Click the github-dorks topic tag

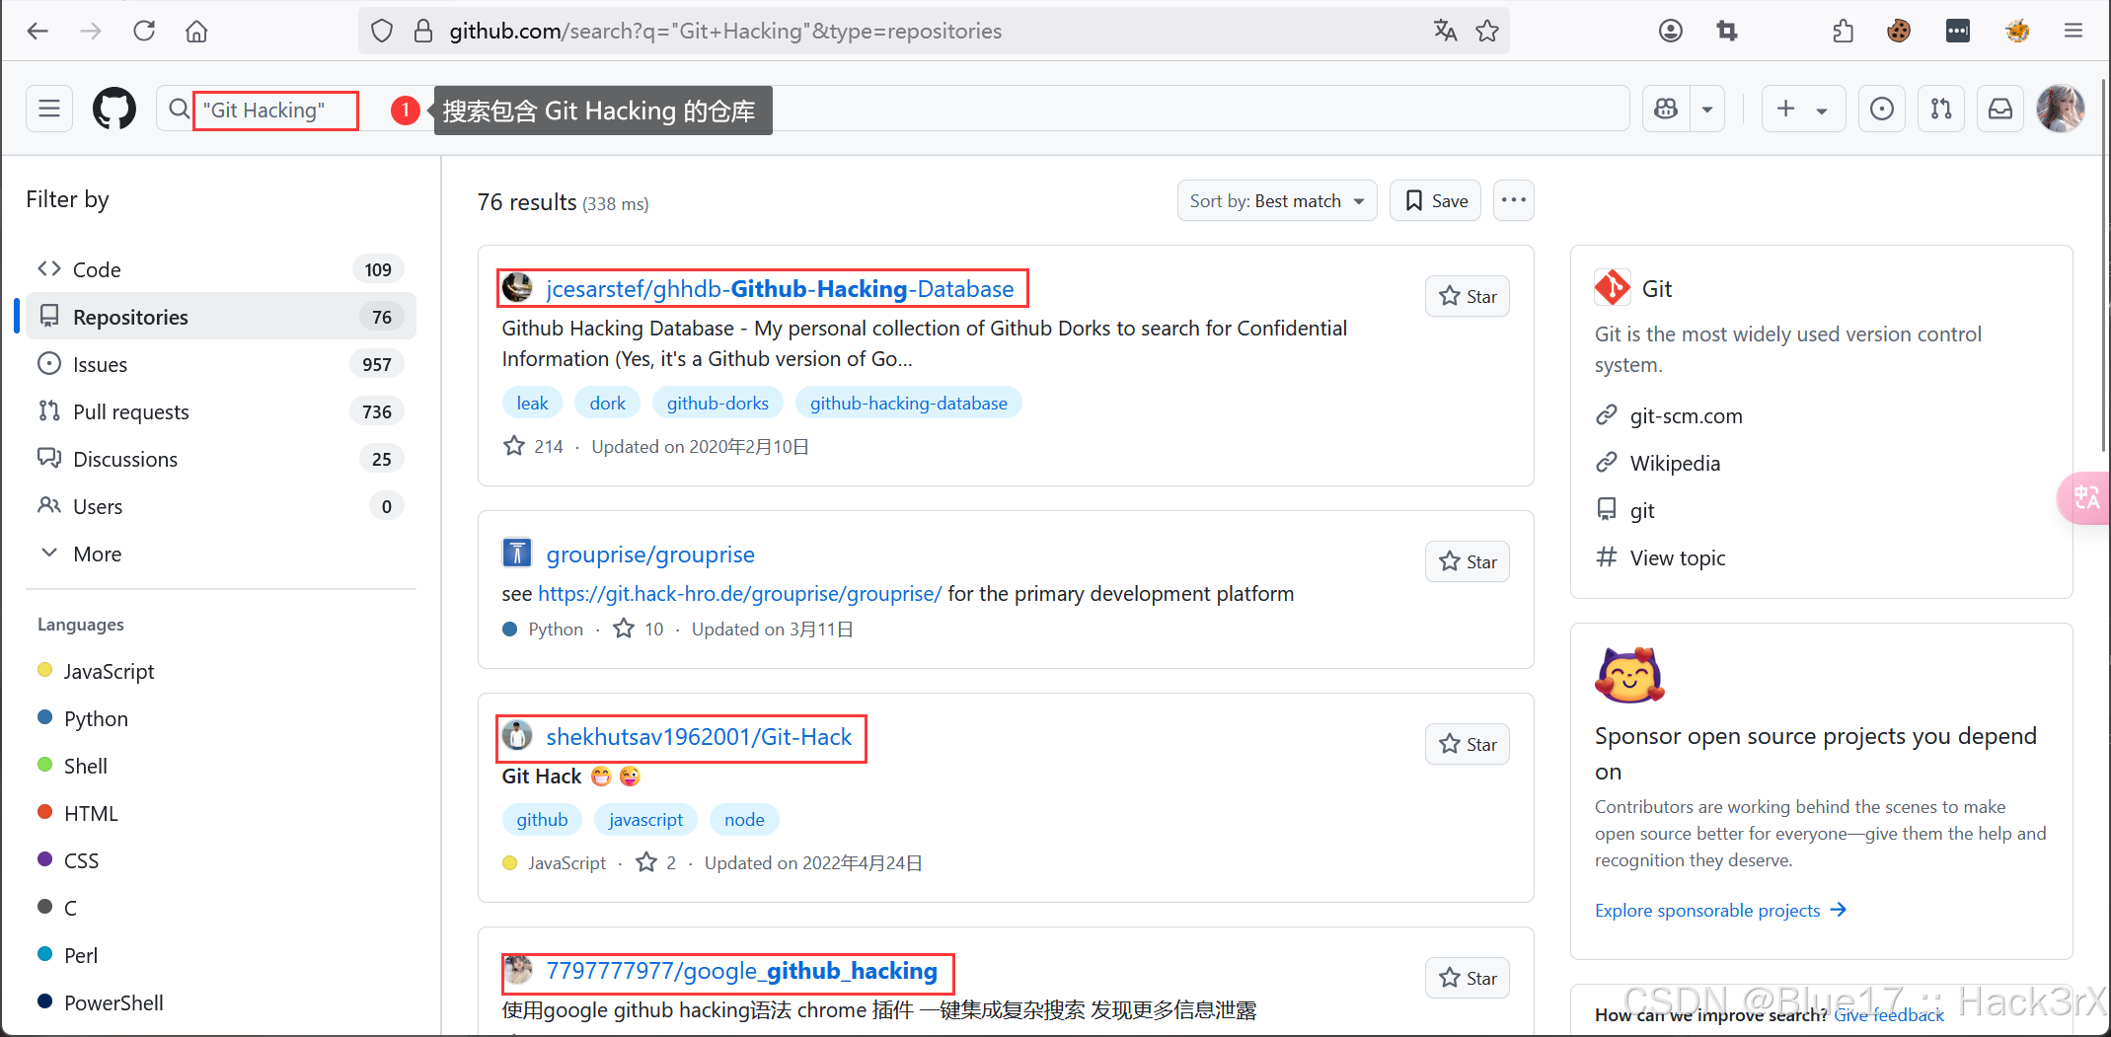717,403
